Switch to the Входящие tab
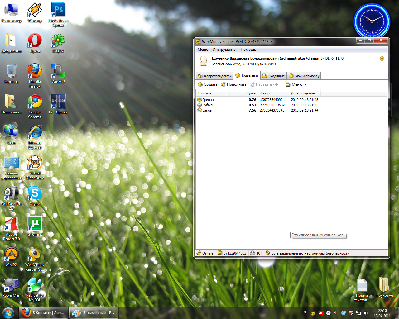Viewport: 399px width, 319px height. pyautogui.click(x=273, y=76)
